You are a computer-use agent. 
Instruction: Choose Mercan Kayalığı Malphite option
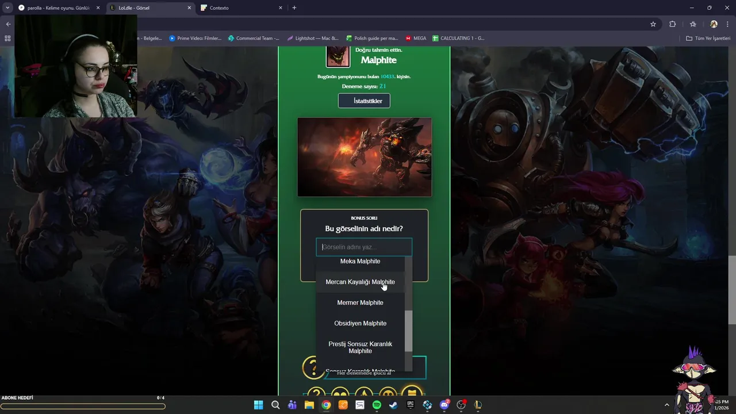(x=360, y=282)
